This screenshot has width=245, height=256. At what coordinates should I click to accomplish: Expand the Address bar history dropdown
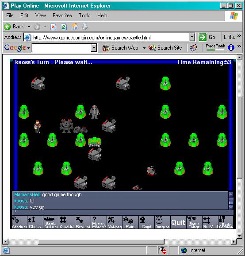(x=192, y=37)
